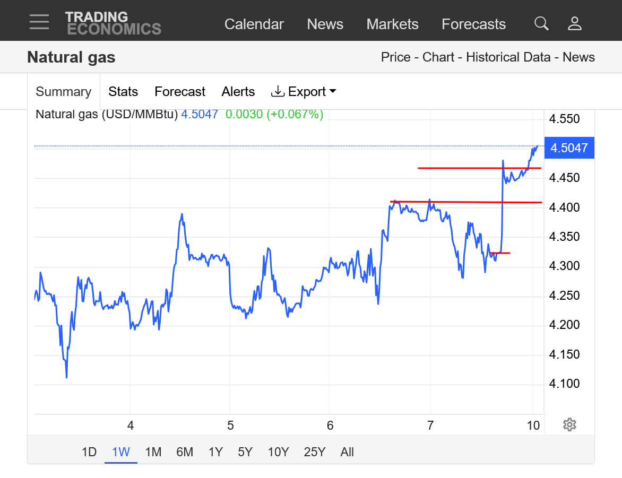
Task: Click the Trading Economics logo
Action: pyautogui.click(x=113, y=23)
